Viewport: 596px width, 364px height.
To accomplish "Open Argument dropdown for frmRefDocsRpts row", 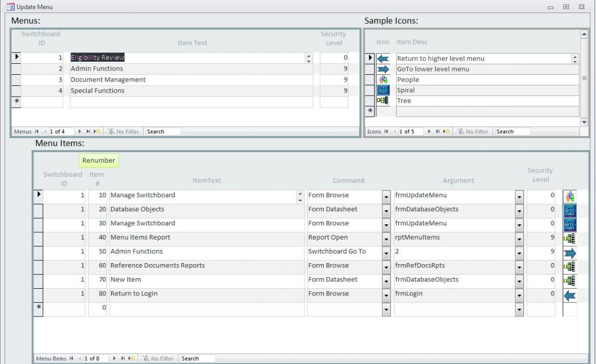I will (x=519, y=267).
